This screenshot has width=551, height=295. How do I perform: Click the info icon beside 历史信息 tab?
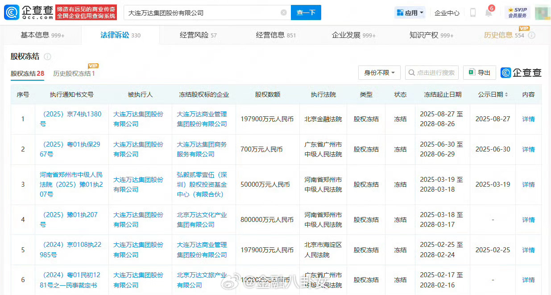(531, 35)
